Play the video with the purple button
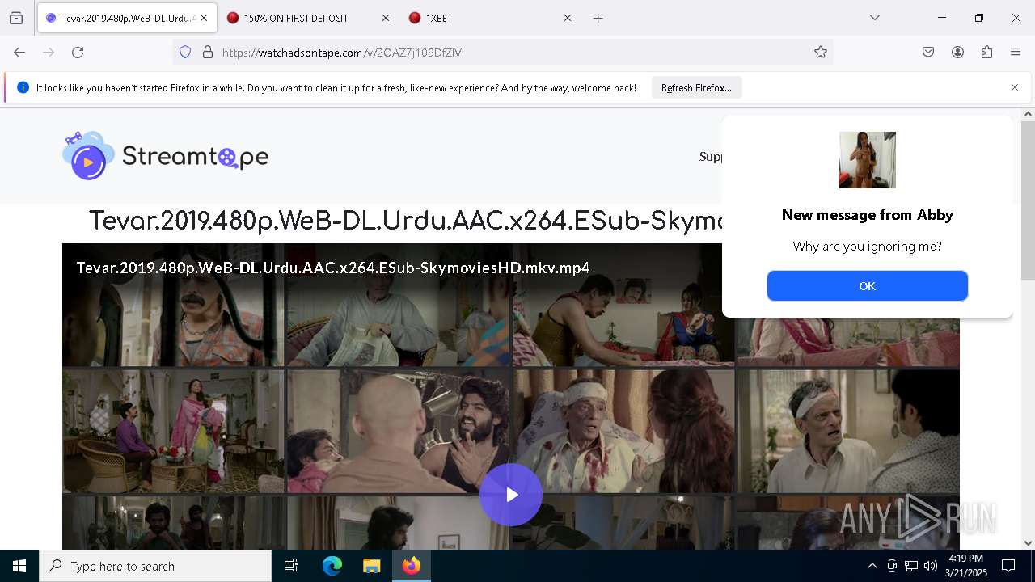The width and height of the screenshot is (1035, 582). (511, 495)
